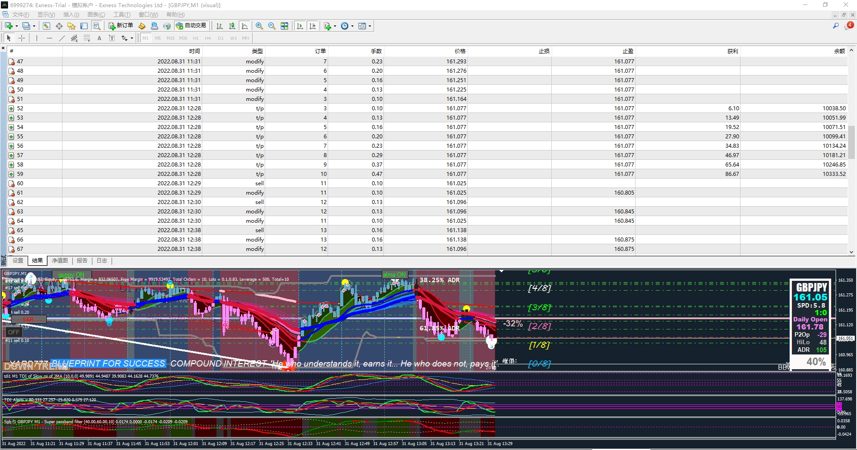The height and width of the screenshot is (450, 857).
Task: Toggle the 自动交易 auto trading button
Action: coord(191,26)
